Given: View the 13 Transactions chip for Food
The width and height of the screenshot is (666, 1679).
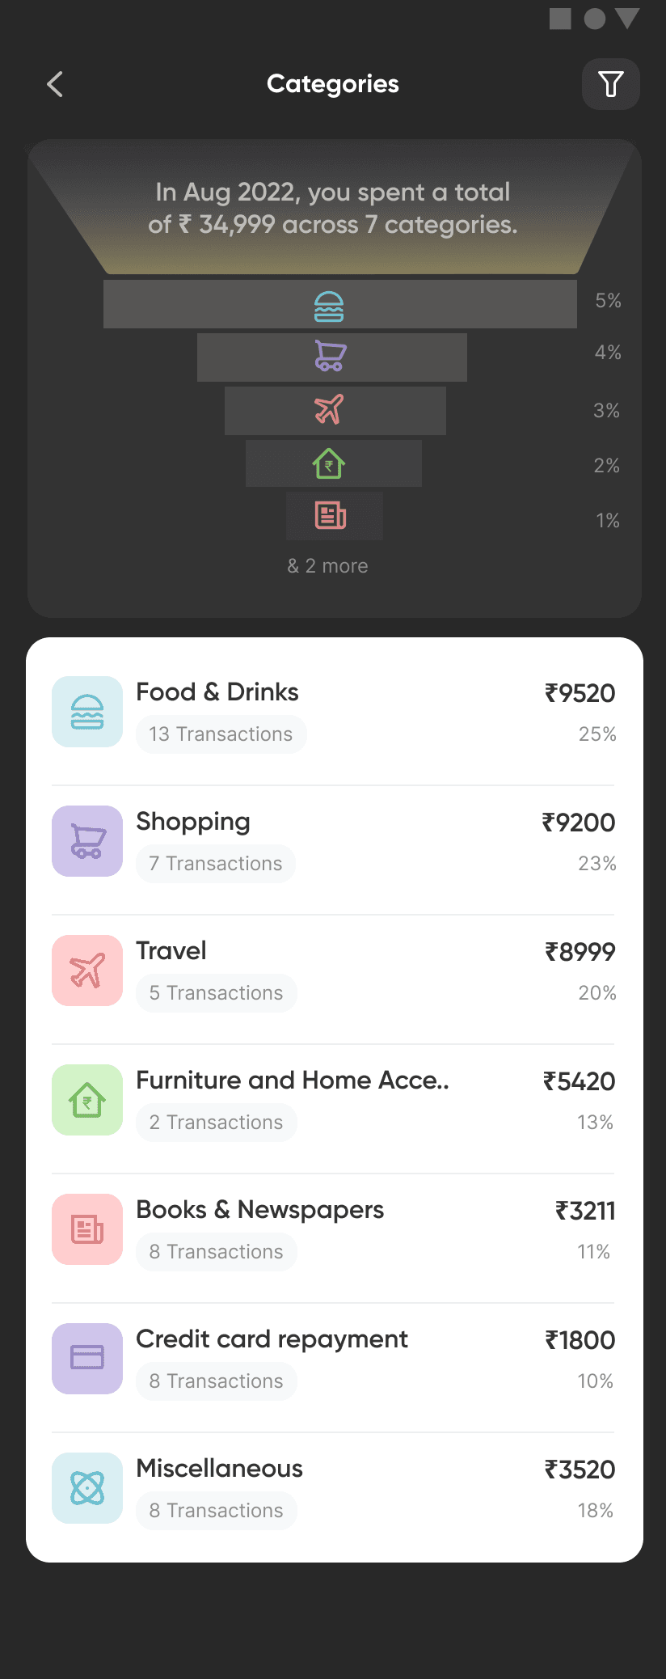Looking at the screenshot, I should tap(221, 734).
